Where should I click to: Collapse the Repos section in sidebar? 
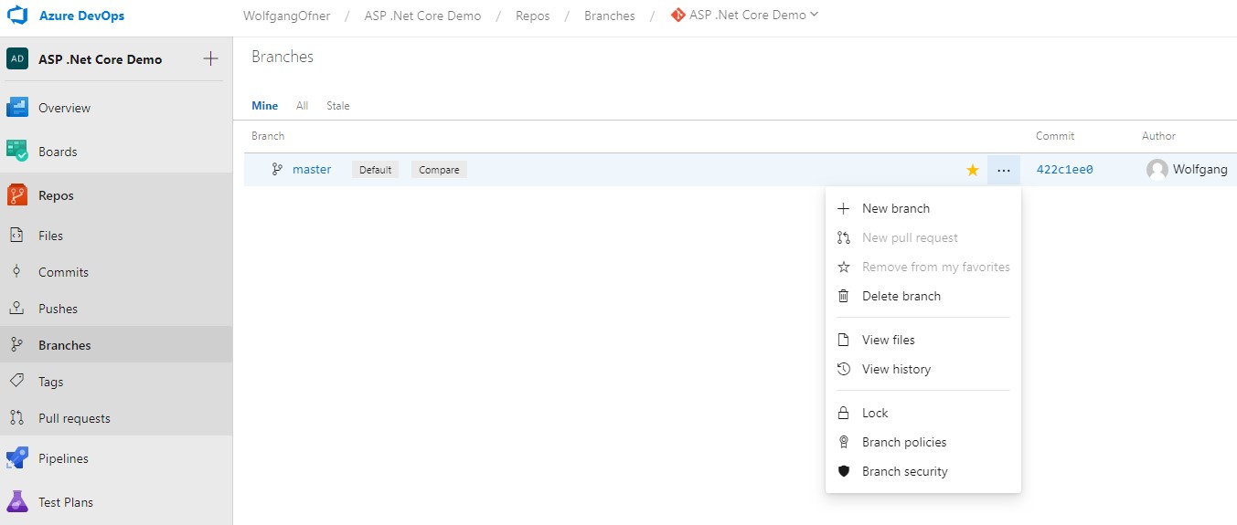click(x=56, y=195)
